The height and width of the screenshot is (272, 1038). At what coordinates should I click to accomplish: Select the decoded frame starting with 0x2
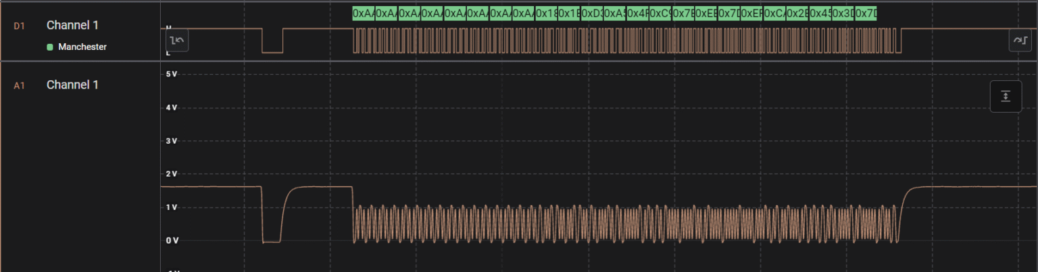[x=797, y=13]
